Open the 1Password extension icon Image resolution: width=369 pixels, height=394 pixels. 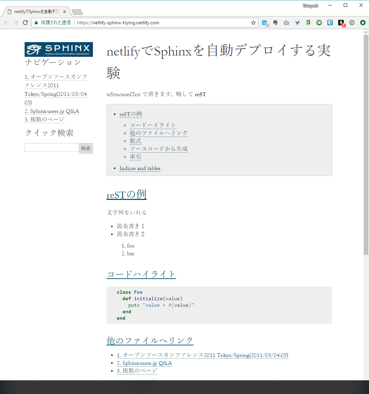click(x=352, y=23)
